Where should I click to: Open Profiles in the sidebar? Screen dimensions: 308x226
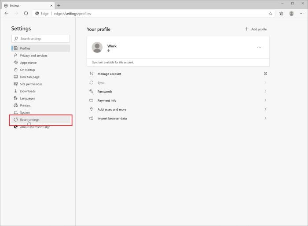[x=40, y=48]
